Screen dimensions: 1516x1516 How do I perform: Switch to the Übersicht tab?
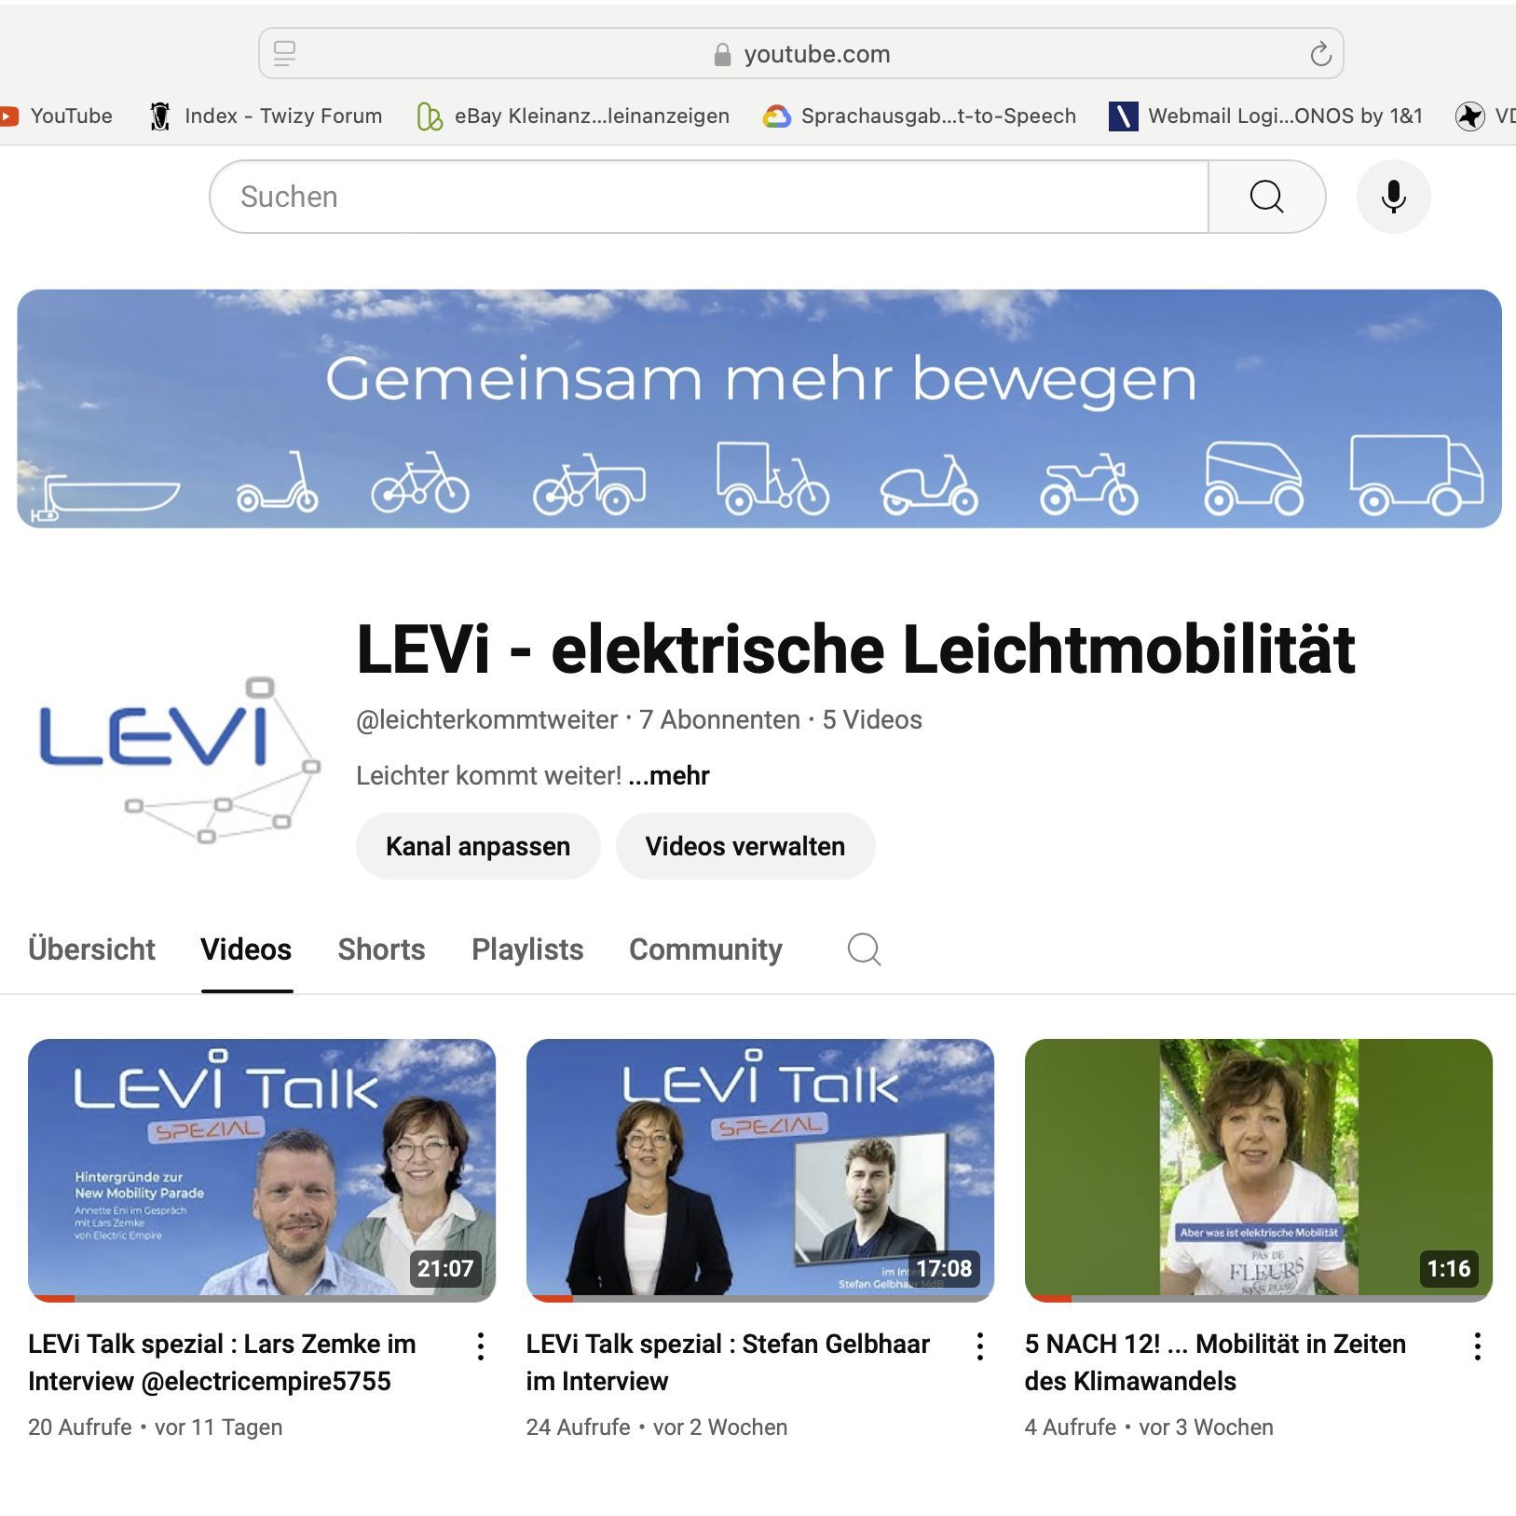pos(91,949)
